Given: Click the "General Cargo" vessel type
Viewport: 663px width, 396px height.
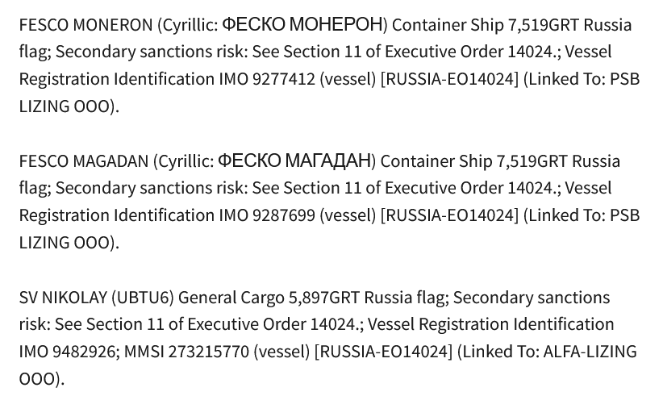Looking at the screenshot, I should tap(231, 298).
